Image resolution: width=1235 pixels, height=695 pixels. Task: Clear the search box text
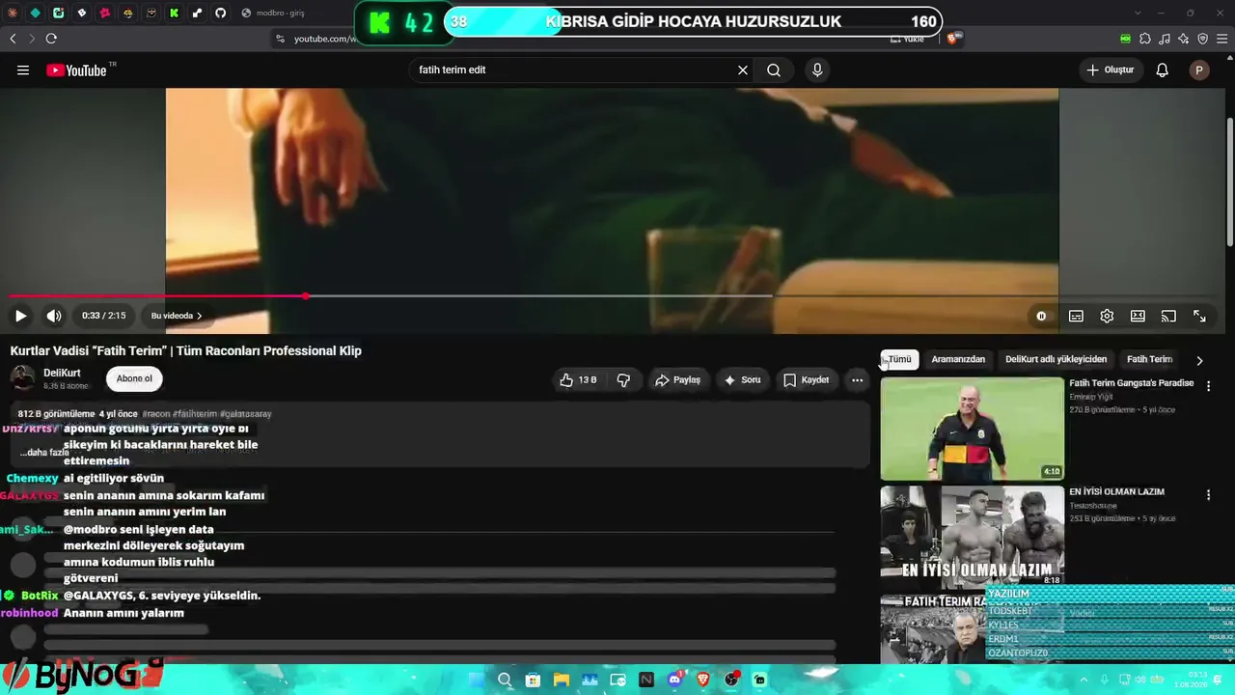pyautogui.click(x=743, y=70)
